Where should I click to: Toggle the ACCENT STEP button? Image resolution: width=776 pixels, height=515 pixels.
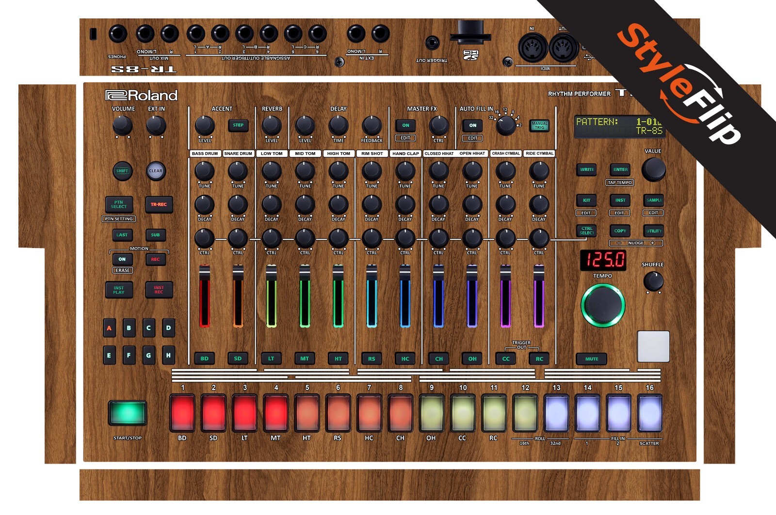tap(238, 125)
